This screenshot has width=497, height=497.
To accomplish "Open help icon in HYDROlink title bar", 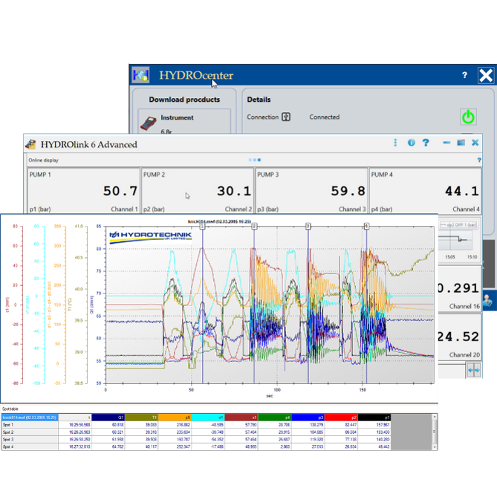I will pos(426,143).
